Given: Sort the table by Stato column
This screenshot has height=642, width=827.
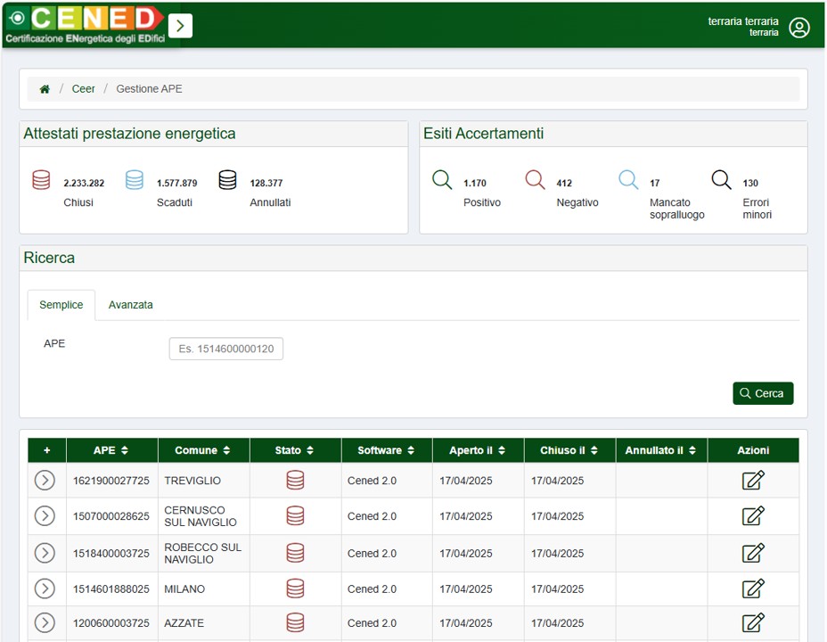Looking at the screenshot, I should [x=295, y=450].
